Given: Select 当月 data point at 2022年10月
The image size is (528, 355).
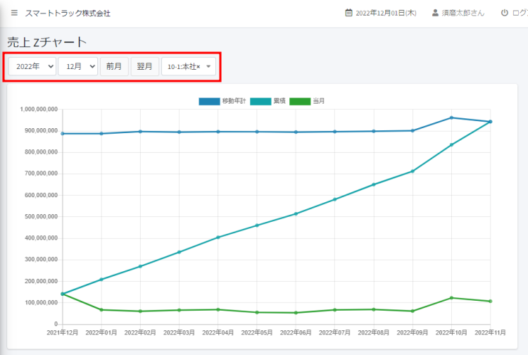Looking at the screenshot, I should (451, 298).
